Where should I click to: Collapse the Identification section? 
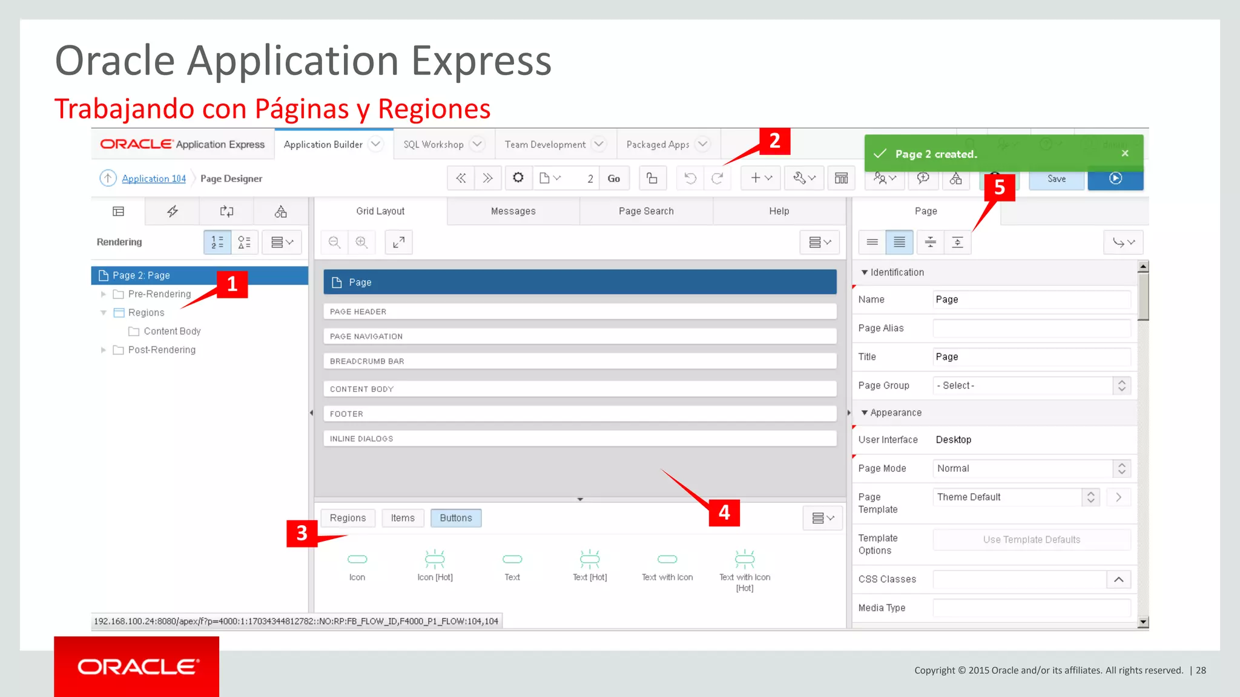(x=865, y=272)
